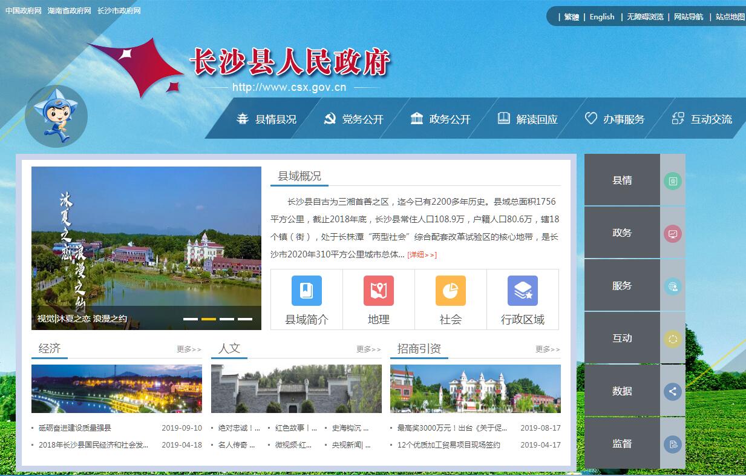Viewport: 746px width, 476px height.
Task: Click the book icon beside 解读回应
Action: tap(504, 118)
